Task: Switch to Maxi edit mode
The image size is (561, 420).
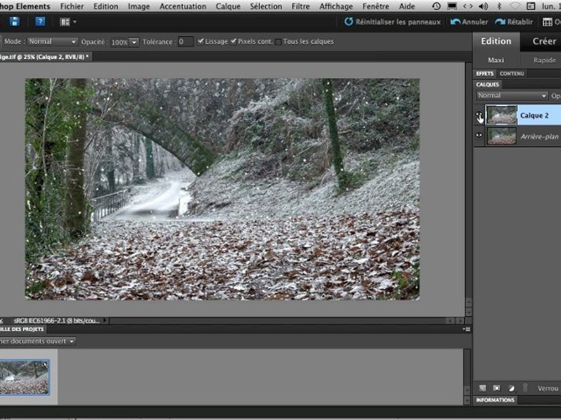Action: (496, 60)
